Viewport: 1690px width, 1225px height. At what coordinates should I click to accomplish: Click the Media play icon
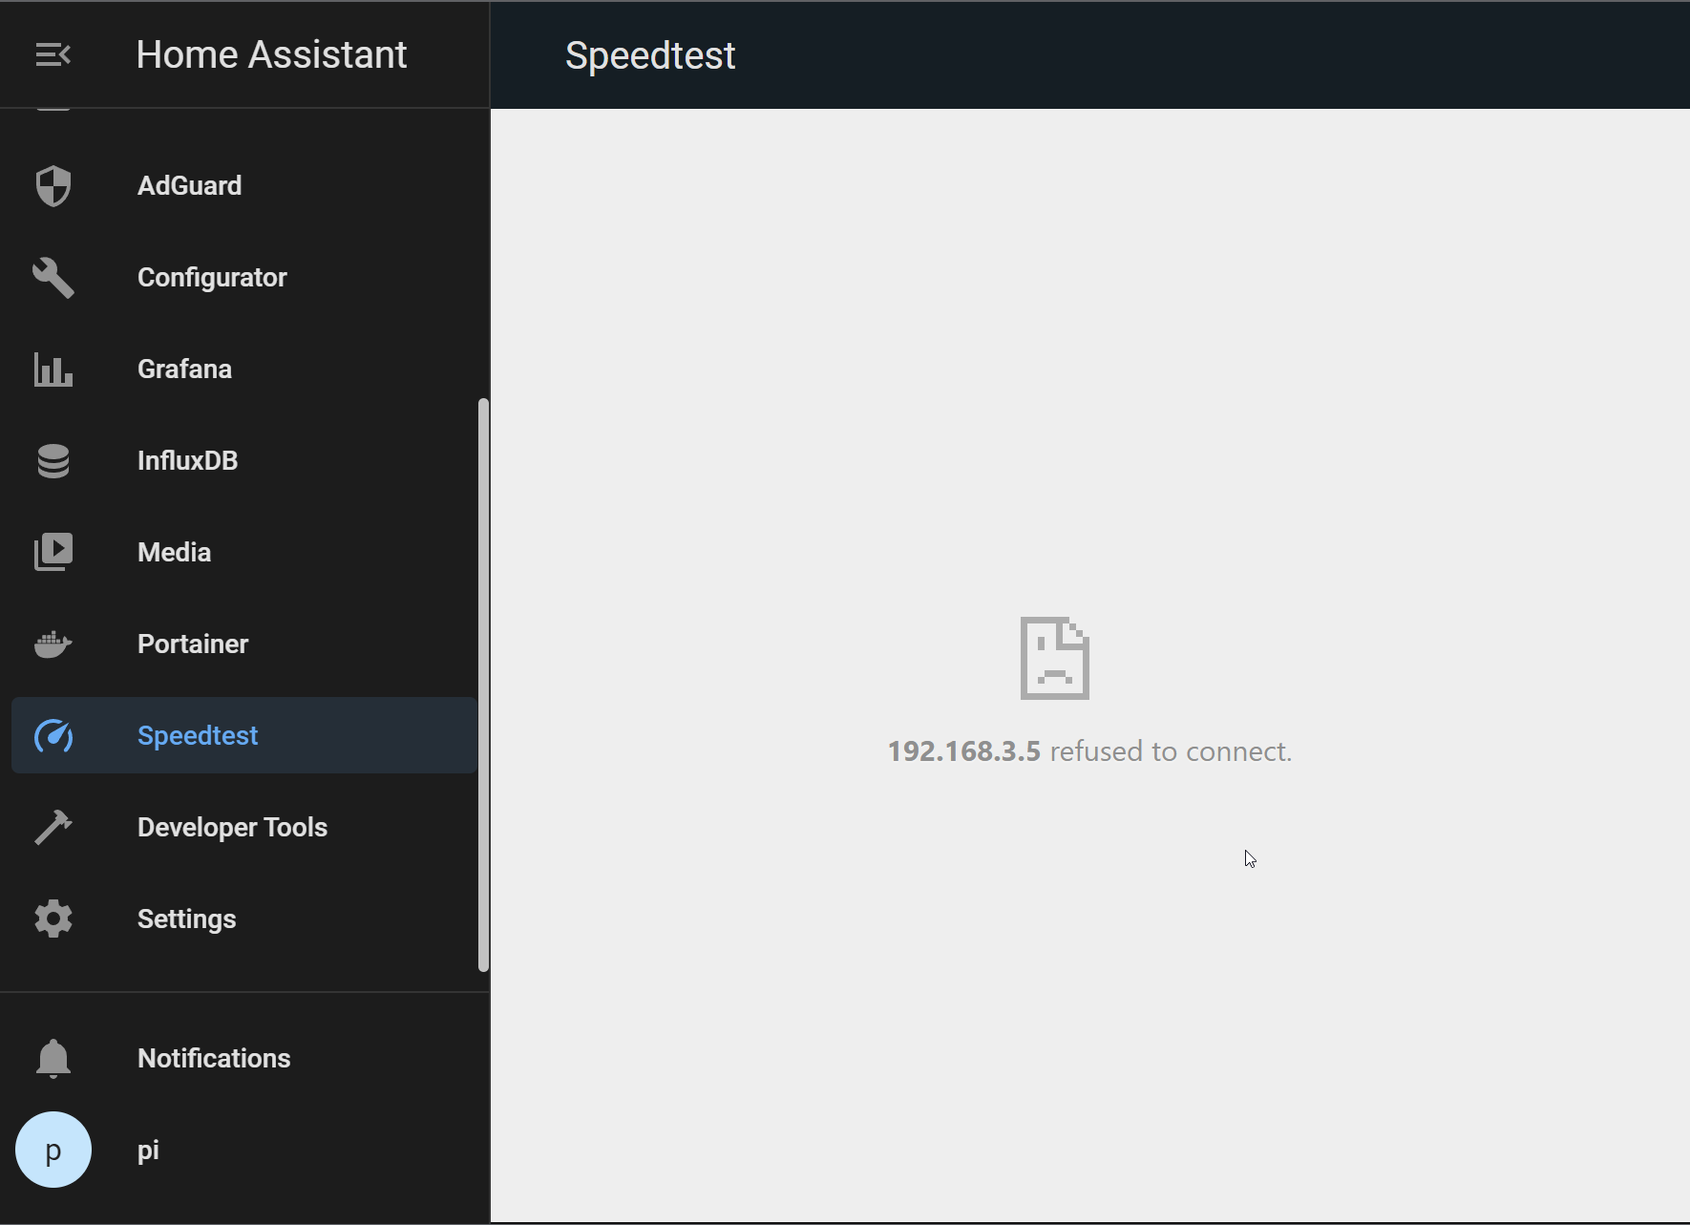pyautogui.click(x=53, y=552)
